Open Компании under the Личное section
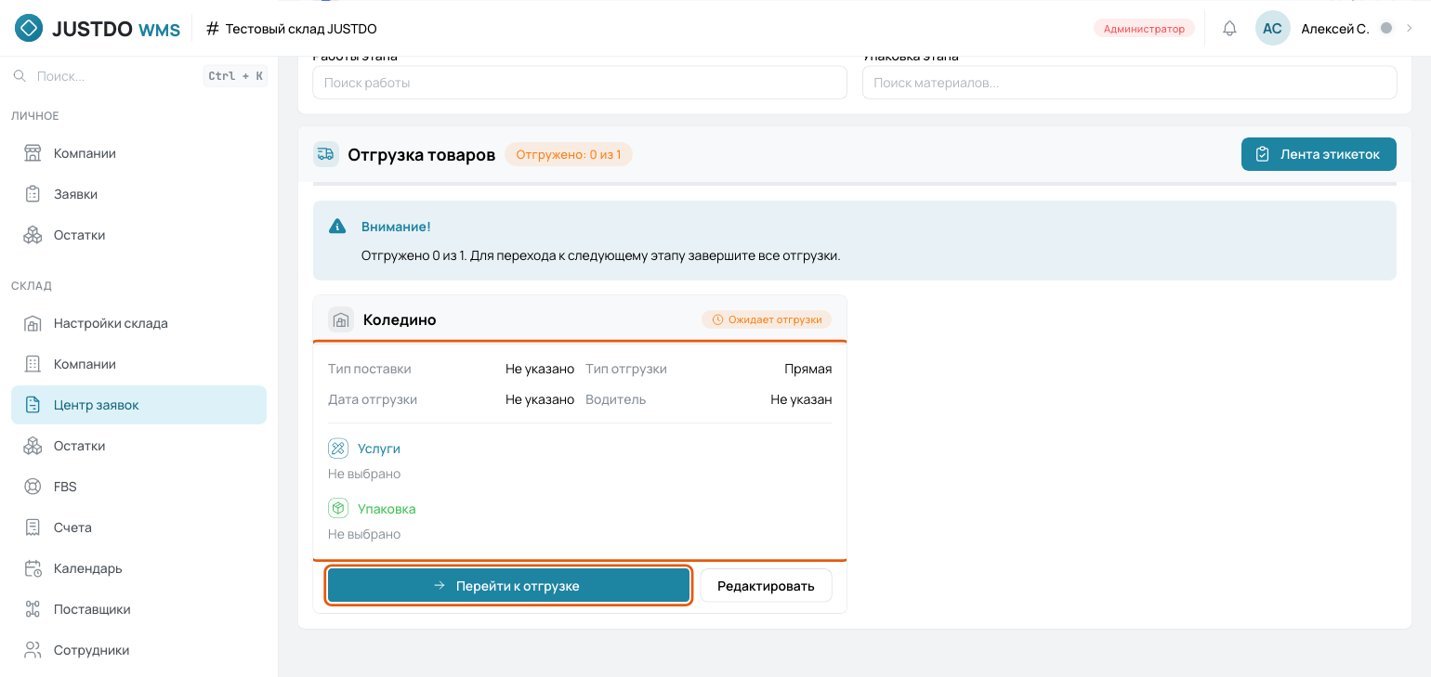 pos(139,153)
